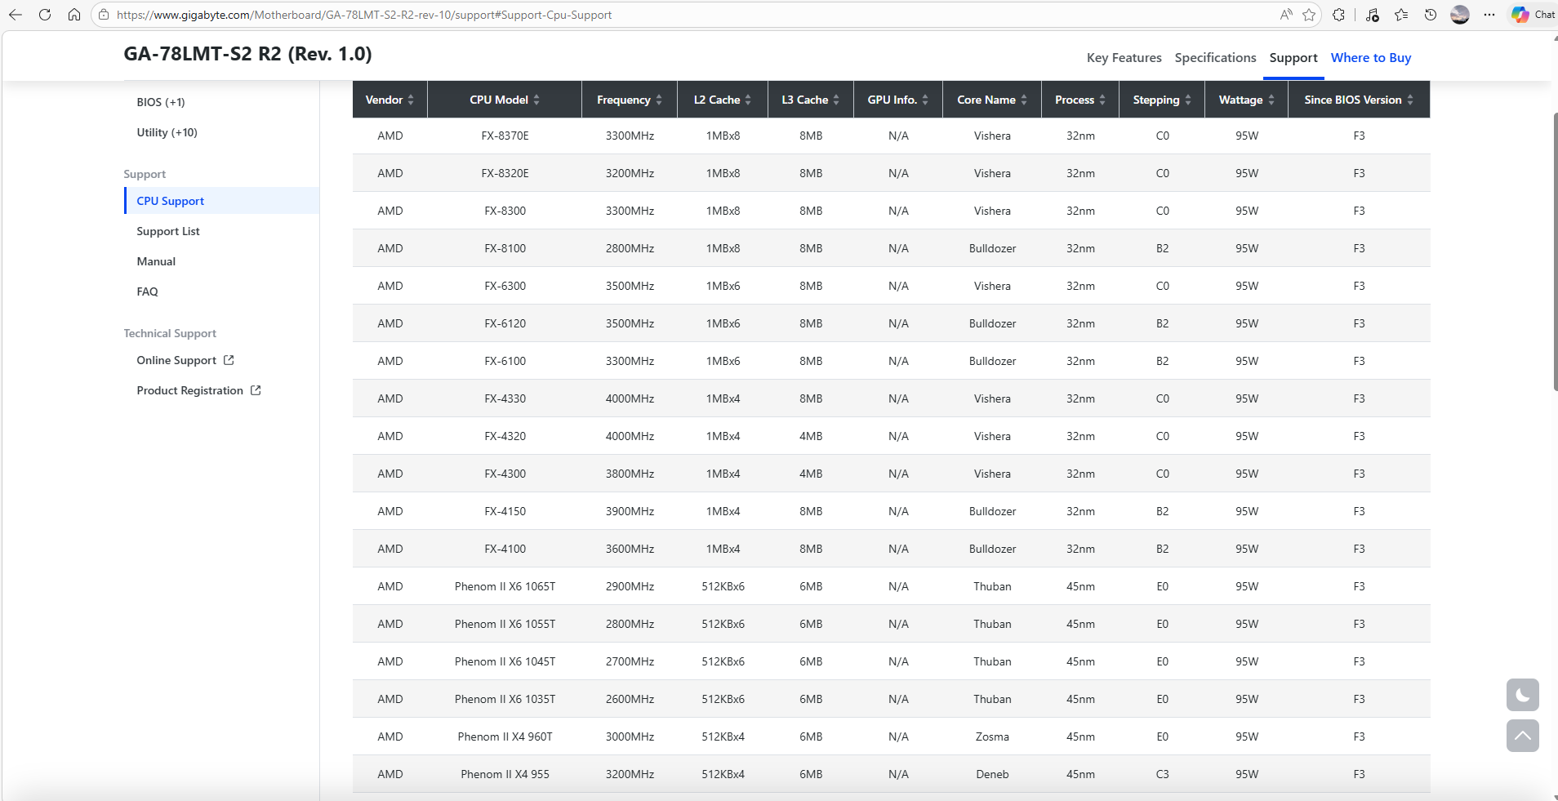The height and width of the screenshot is (801, 1558).
Task: Switch to the Specifications tab
Action: point(1215,58)
